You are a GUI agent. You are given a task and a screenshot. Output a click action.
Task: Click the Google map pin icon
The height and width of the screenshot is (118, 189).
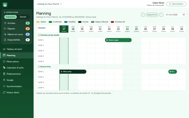4,80
